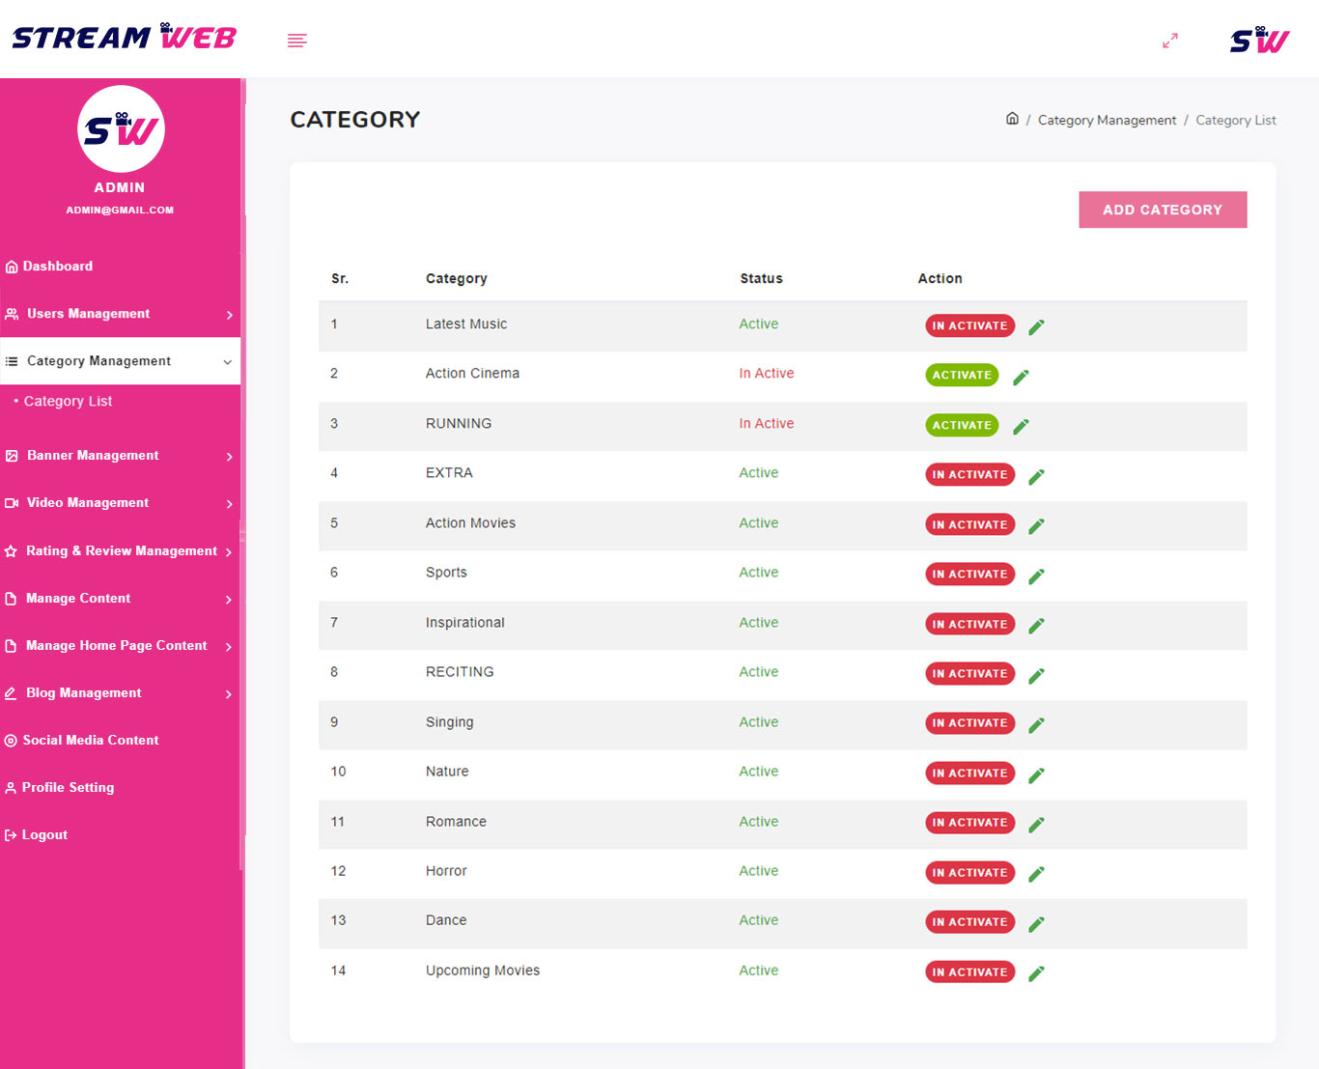Edit the Action Cinema category using pencil

[x=1021, y=377]
